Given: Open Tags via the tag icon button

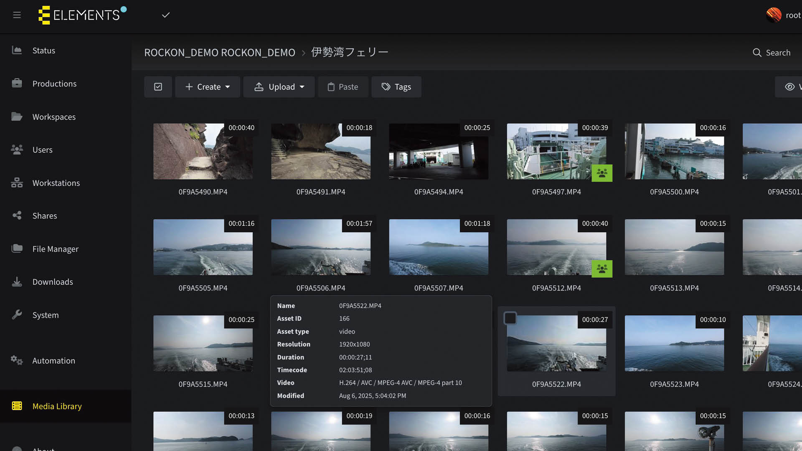Looking at the screenshot, I should click(x=396, y=87).
